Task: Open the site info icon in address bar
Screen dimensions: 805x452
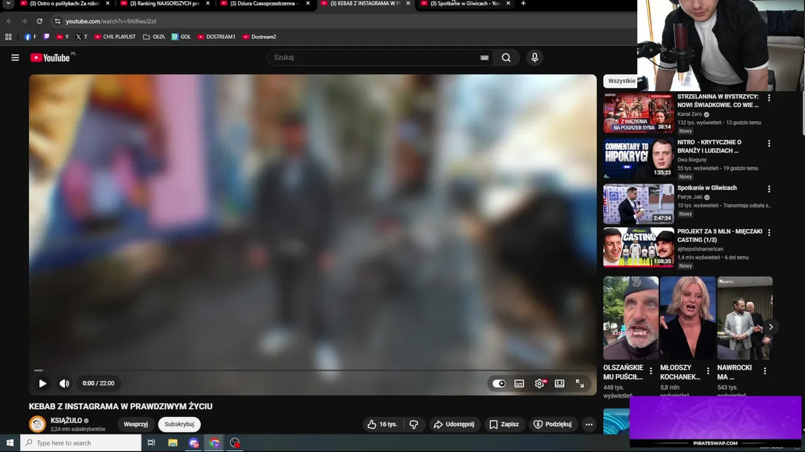Action: pos(57,21)
